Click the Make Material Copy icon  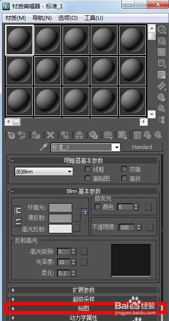click(65, 135)
